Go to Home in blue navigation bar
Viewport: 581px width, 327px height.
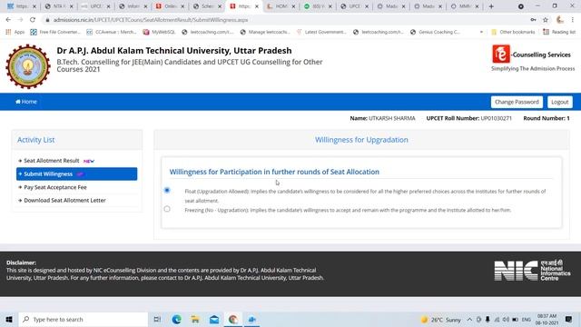[26, 102]
